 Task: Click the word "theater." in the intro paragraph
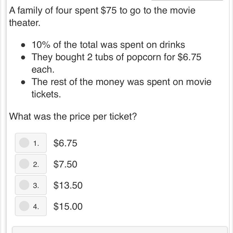click(25, 23)
